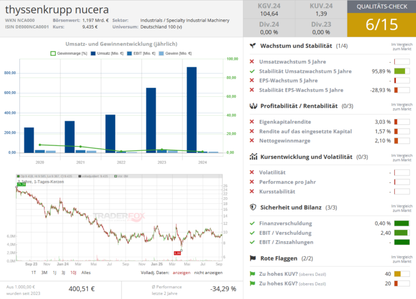
Task: Click the KGV.24 value cell
Action: coord(269,10)
